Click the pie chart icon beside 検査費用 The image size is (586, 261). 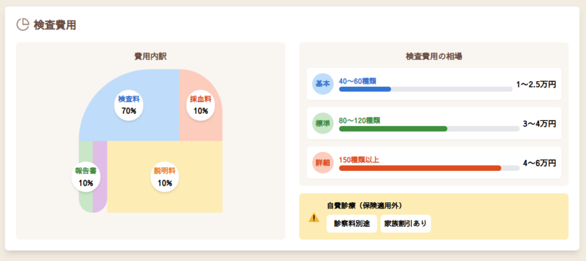pos(22,25)
